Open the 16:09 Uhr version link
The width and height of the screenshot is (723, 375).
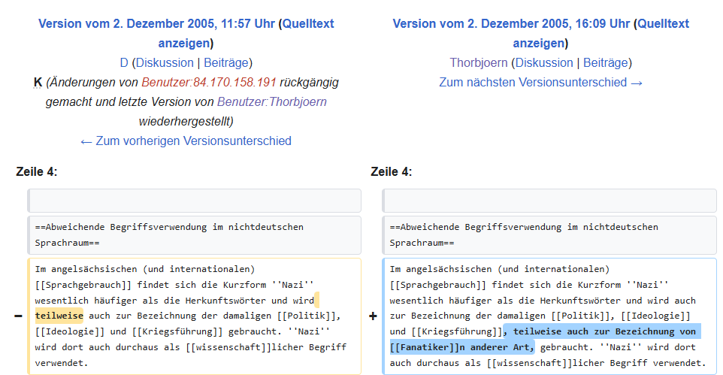coord(511,24)
